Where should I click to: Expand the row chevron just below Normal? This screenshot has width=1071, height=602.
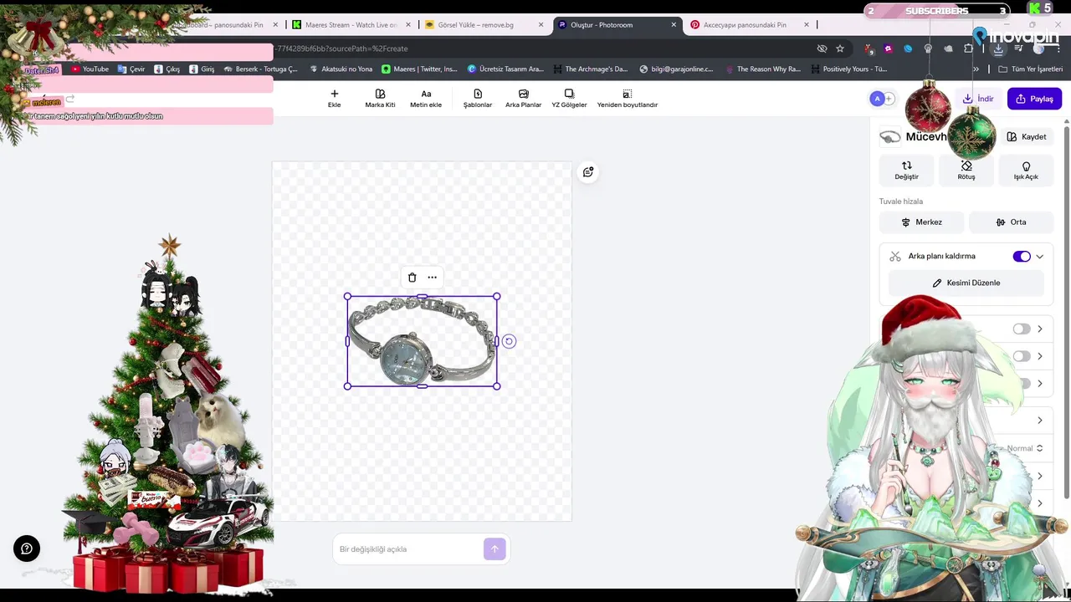pos(1040,477)
